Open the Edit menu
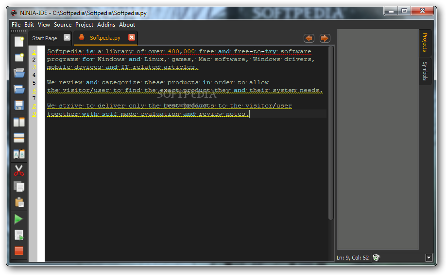Screen dimensions: 447x276 pos(29,25)
